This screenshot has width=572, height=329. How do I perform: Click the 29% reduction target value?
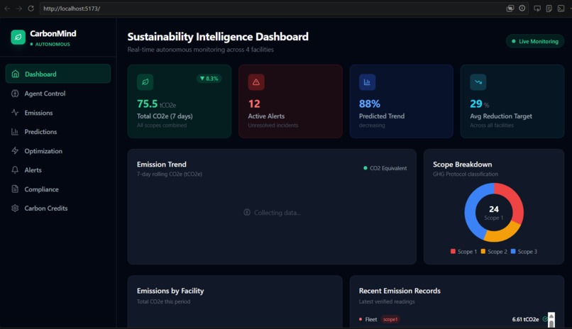click(x=479, y=104)
